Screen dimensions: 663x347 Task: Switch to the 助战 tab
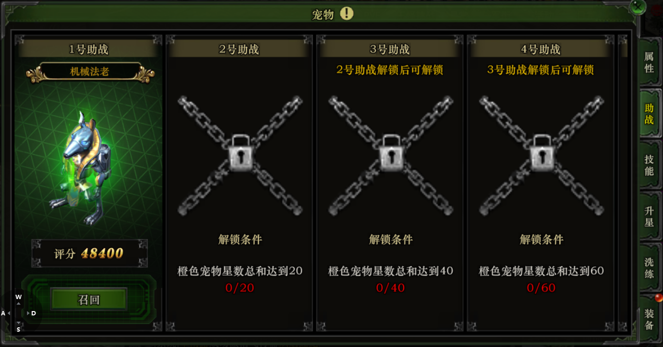point(649,114)
